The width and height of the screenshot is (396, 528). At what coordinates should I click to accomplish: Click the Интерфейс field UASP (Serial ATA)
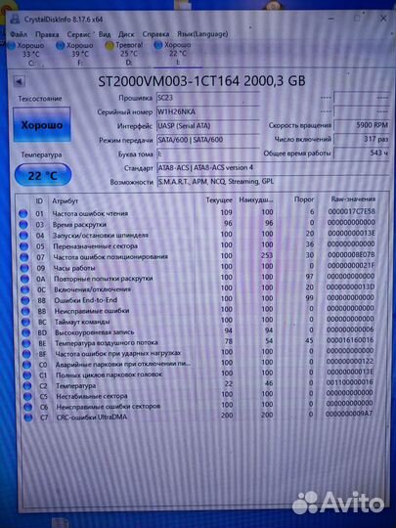(x=207, y=126)
